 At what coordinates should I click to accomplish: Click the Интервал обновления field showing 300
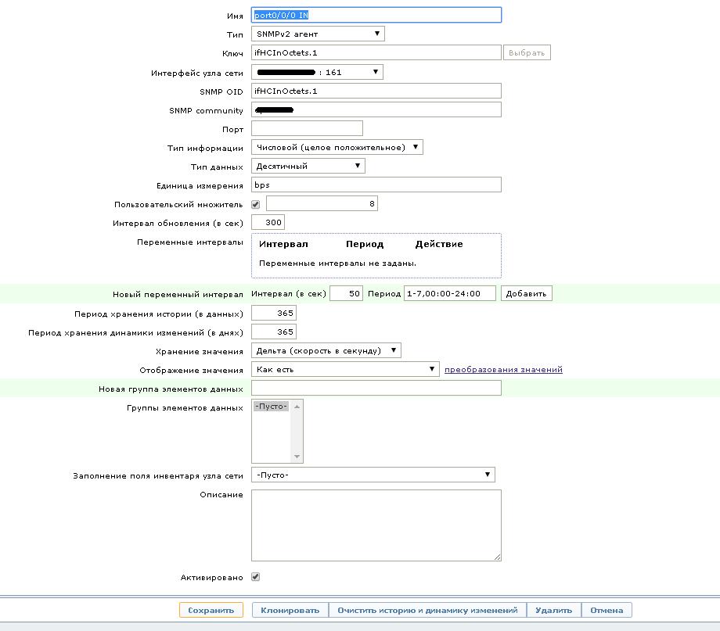click(268, 223)
